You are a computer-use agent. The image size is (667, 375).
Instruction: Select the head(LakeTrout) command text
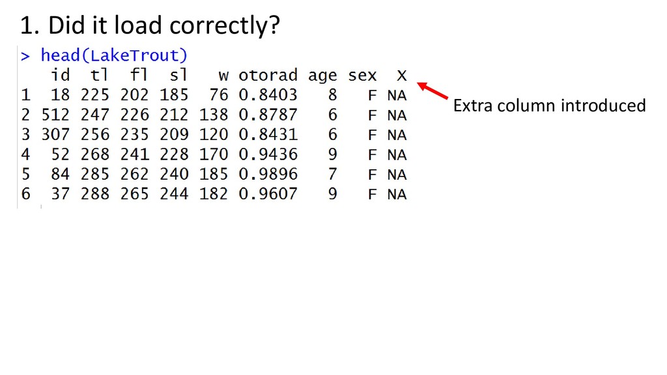[114, 55]
